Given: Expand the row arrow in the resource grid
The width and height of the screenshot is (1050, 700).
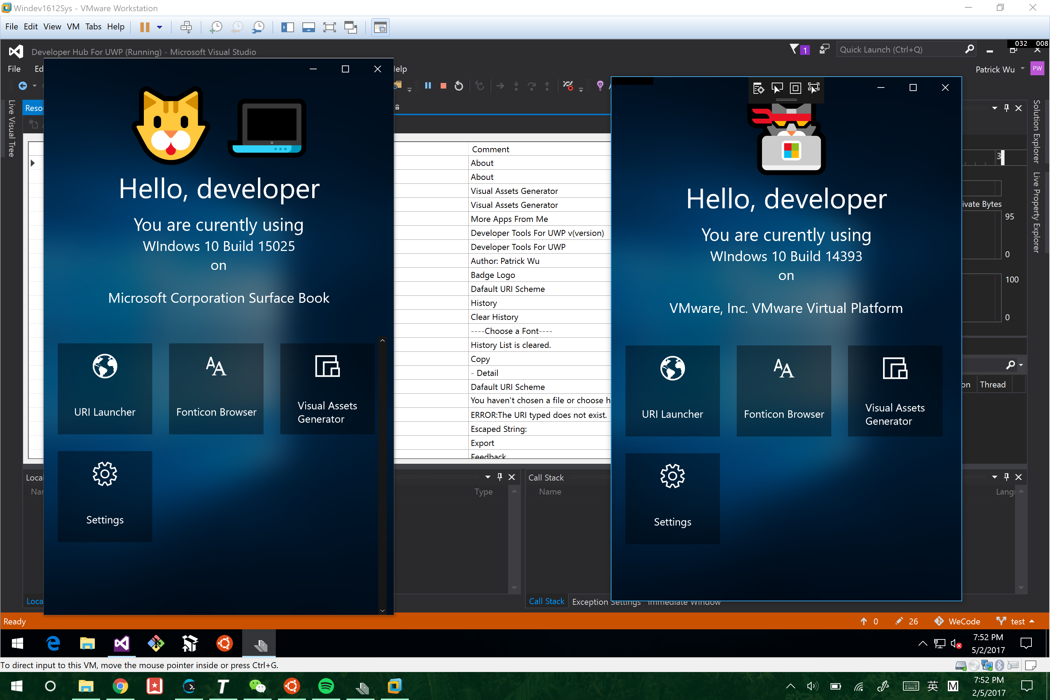Looking at the screenshot, I should (x=33, y=163).
